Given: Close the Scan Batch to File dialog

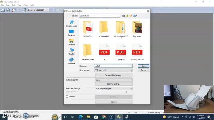Looking at the screenshot, I should point(148,11).
